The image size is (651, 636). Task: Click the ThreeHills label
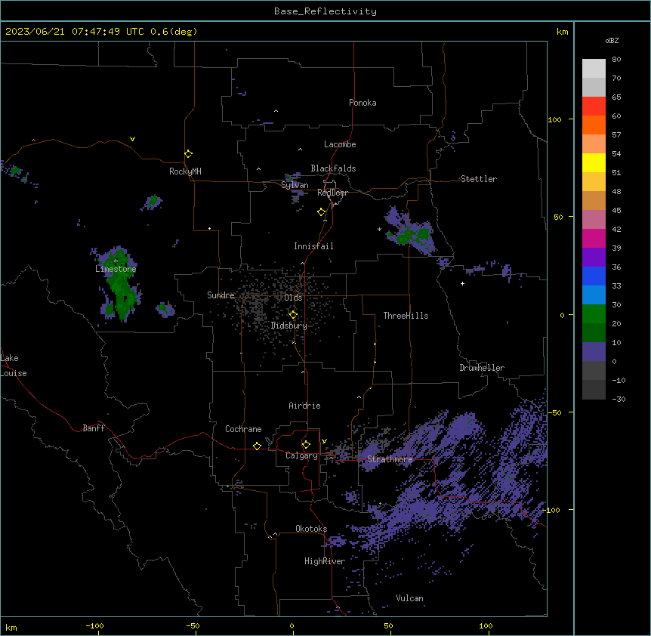[x=406, y=316]
